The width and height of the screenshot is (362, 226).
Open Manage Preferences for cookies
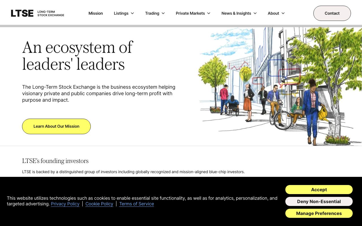coord(319,213)
